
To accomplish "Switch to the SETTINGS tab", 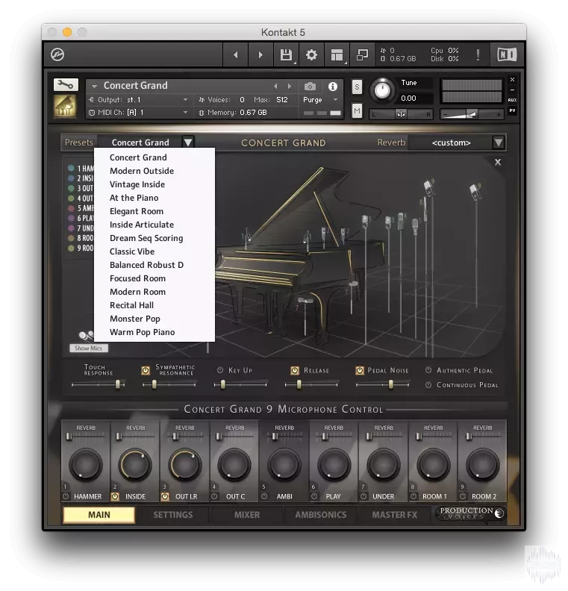I will tap(172, 515).
